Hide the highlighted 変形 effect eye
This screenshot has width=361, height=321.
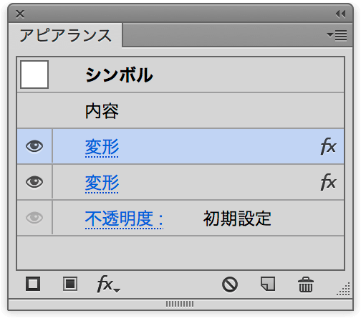(34, 146)
